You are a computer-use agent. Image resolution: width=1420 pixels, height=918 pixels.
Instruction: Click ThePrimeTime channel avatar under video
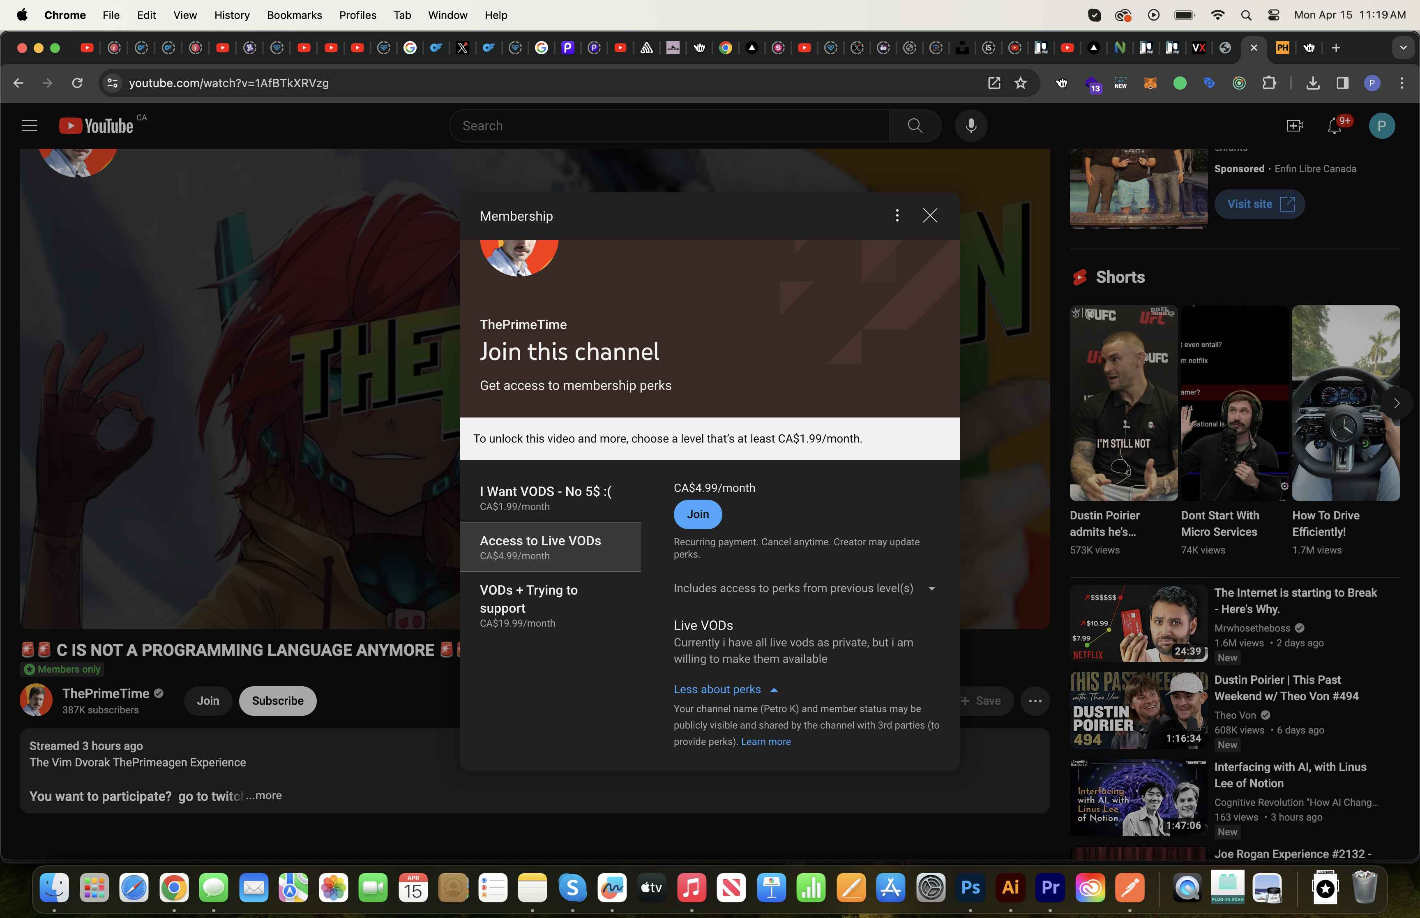(x=36, y=700)
